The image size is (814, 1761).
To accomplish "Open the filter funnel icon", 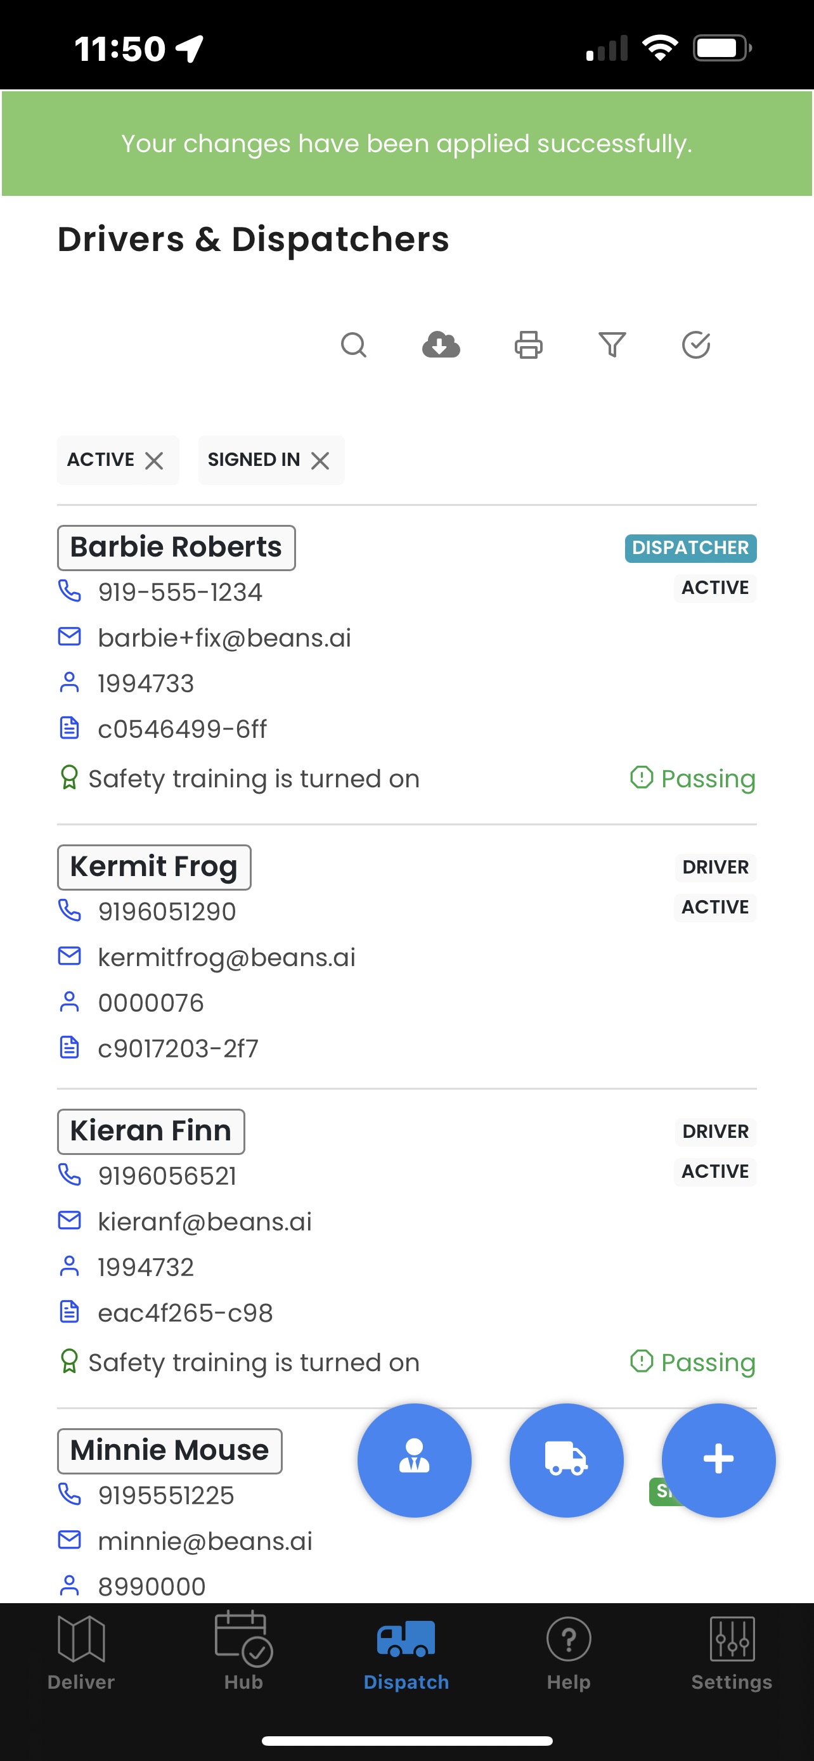I will [x=612, y=345].
